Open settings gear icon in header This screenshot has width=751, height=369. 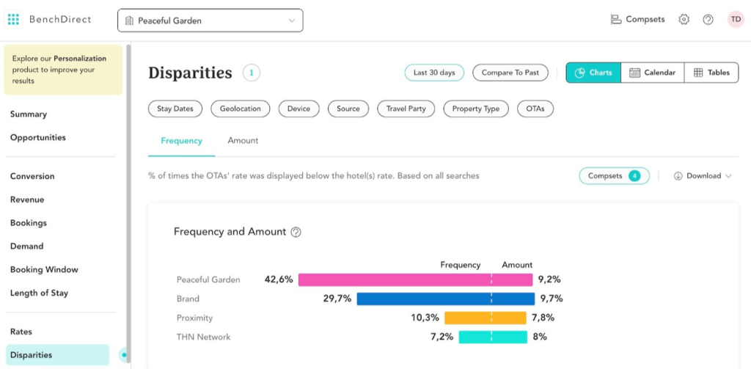pyautogui.click(x=684, y=20)
